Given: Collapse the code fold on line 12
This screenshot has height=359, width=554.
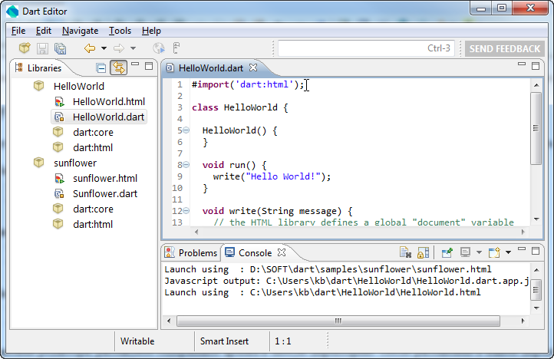Looking at the screenshot, I should [186, 211].
